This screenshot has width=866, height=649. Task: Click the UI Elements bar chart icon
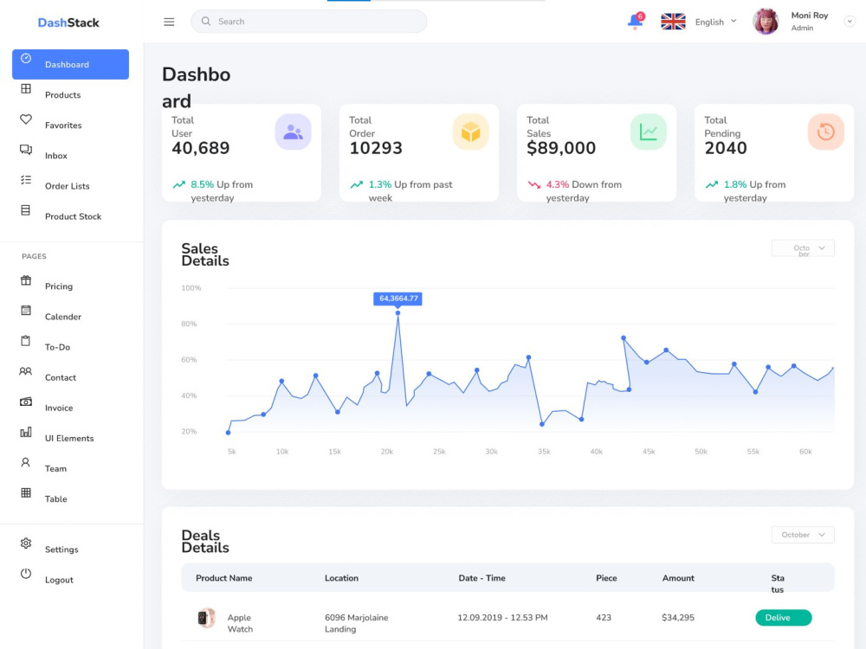pos(26,432)
